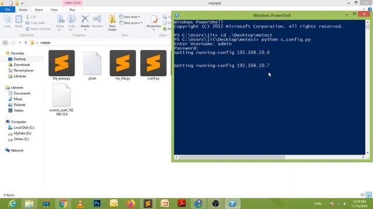Select the Libraries group heading in the sidebar
373x209 pixels.
coord(17,88)
